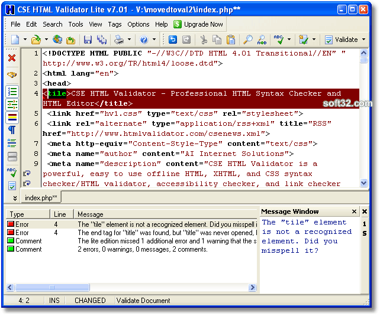380x316 pixels.
Task: Open the Validate dropdown arrow
Action: pos(364,40)
